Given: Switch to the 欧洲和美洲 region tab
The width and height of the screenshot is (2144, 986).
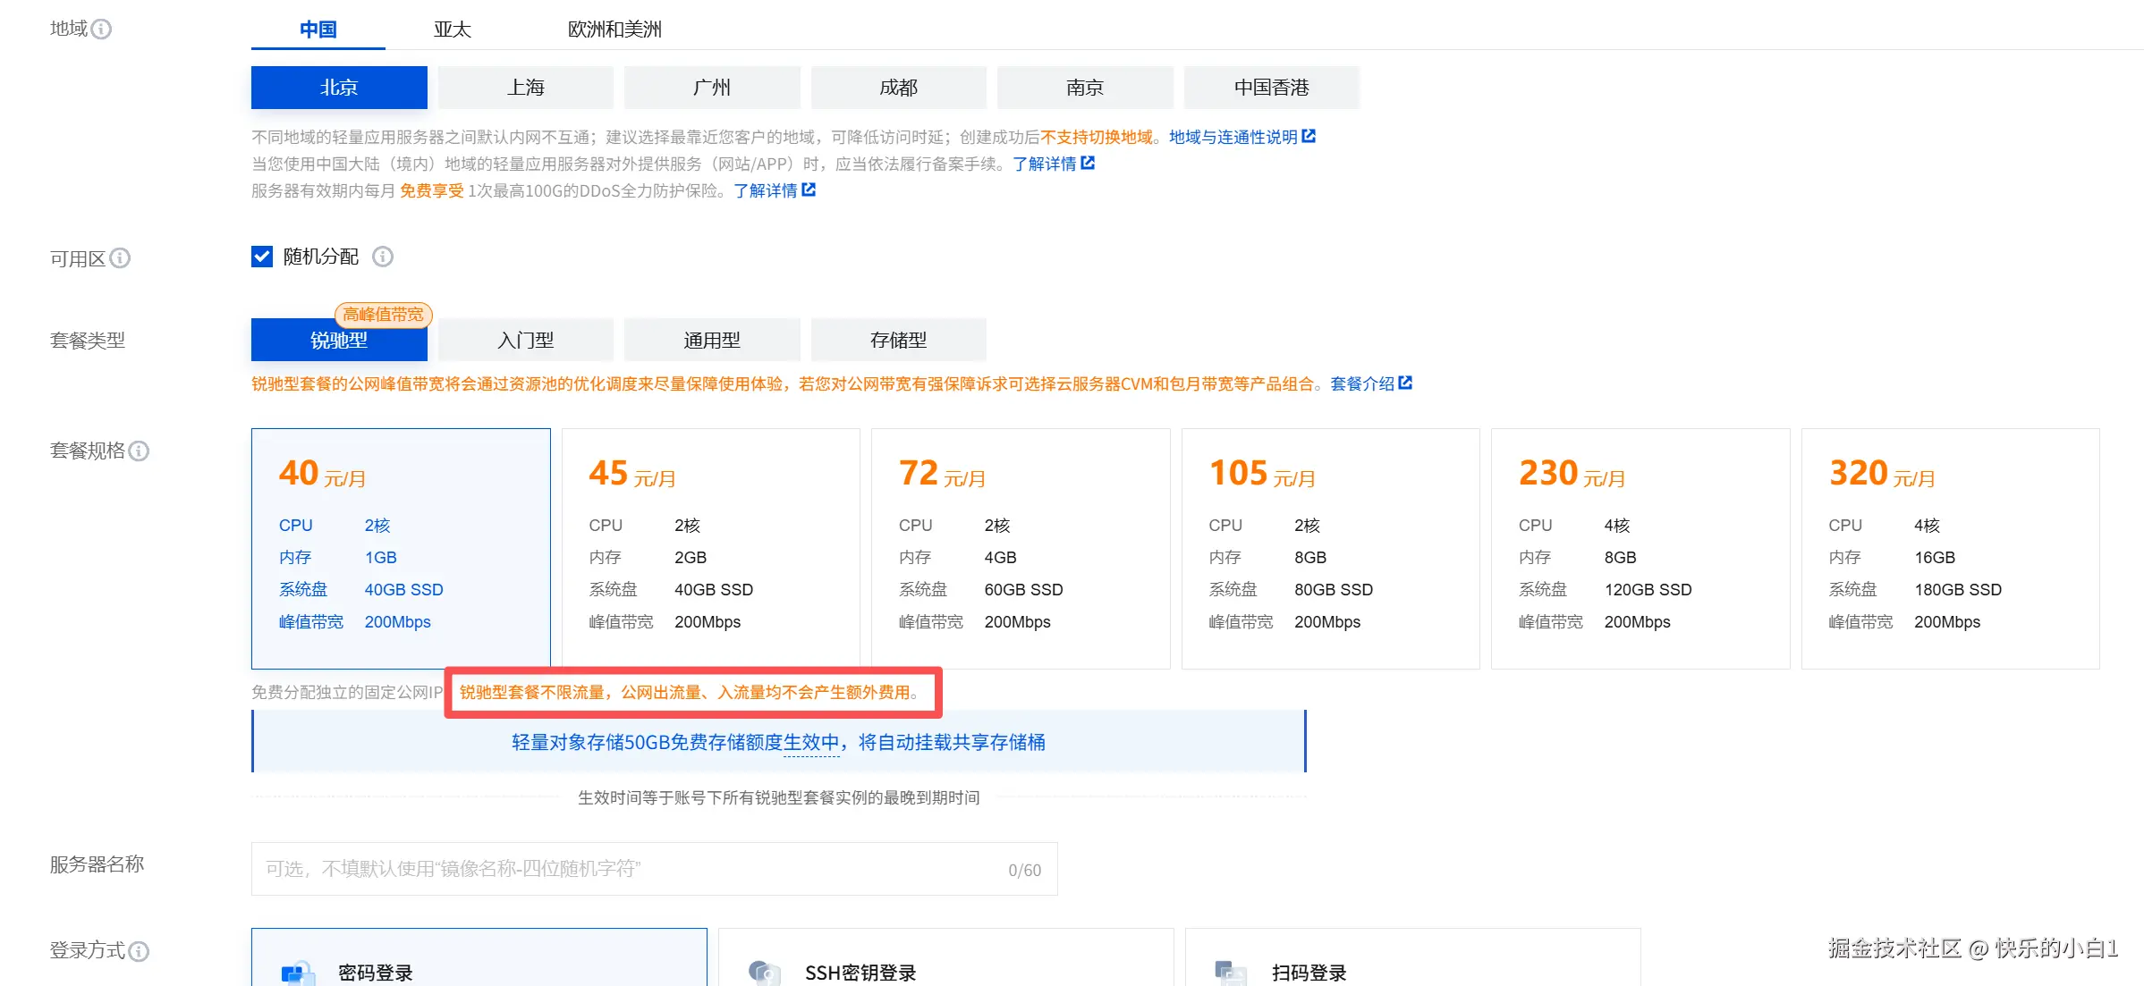Looking at the screenshot, I should point(614,29).
